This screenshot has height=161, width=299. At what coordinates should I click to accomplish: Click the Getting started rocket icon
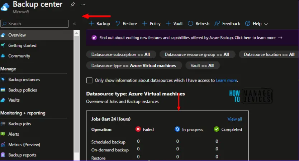[3, 45]
